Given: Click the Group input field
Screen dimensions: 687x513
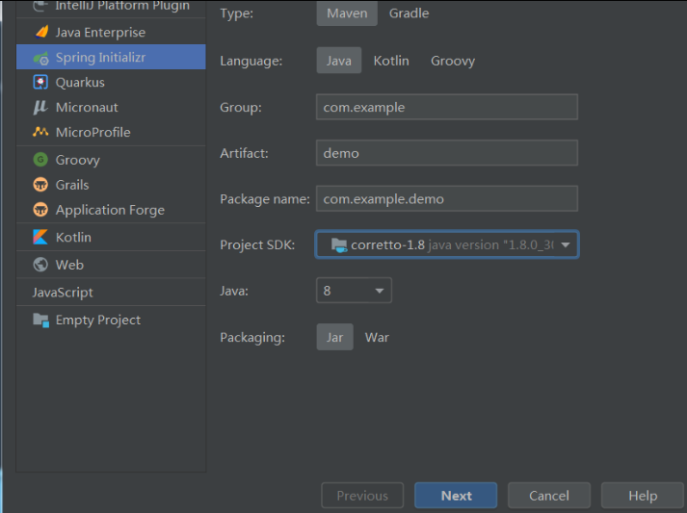Looking at the screenshot, I should coord(447,107).
